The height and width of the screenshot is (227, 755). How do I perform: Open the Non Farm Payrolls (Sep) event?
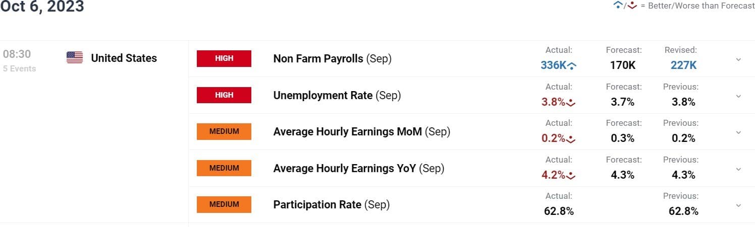click(x=332, y=59)
